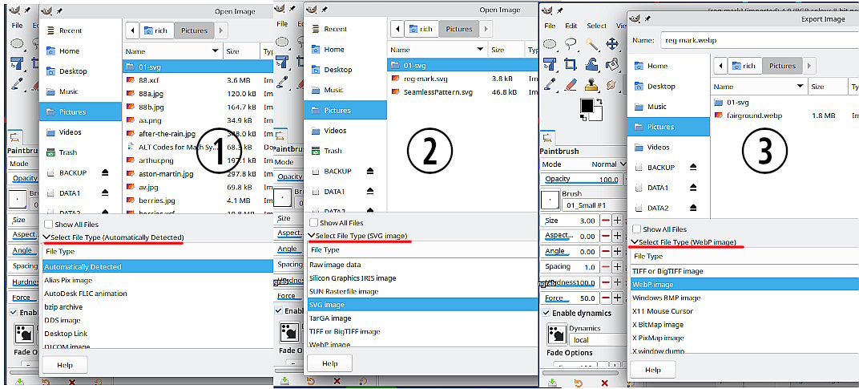This screenshot has height=389, width=859.
Task: Open the Edit menu in panel 3
Action: [571, 26]
